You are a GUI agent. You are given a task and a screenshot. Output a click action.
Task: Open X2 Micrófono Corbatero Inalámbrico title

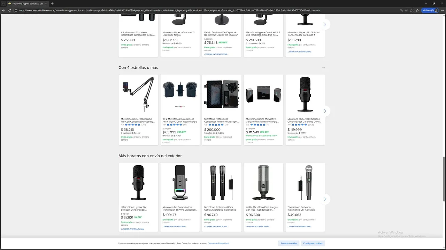(138, 34)
